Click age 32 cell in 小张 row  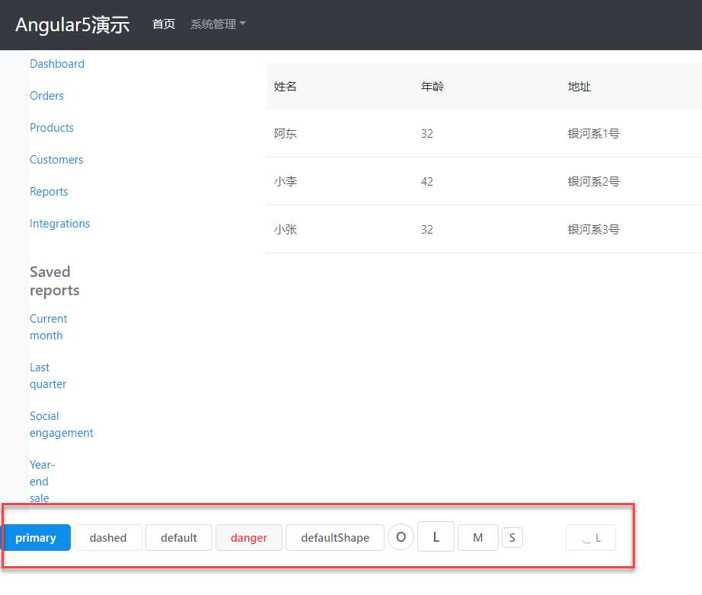[x=427, y=230]
